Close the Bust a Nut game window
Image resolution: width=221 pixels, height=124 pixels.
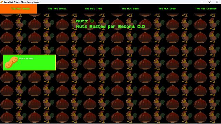217,2
